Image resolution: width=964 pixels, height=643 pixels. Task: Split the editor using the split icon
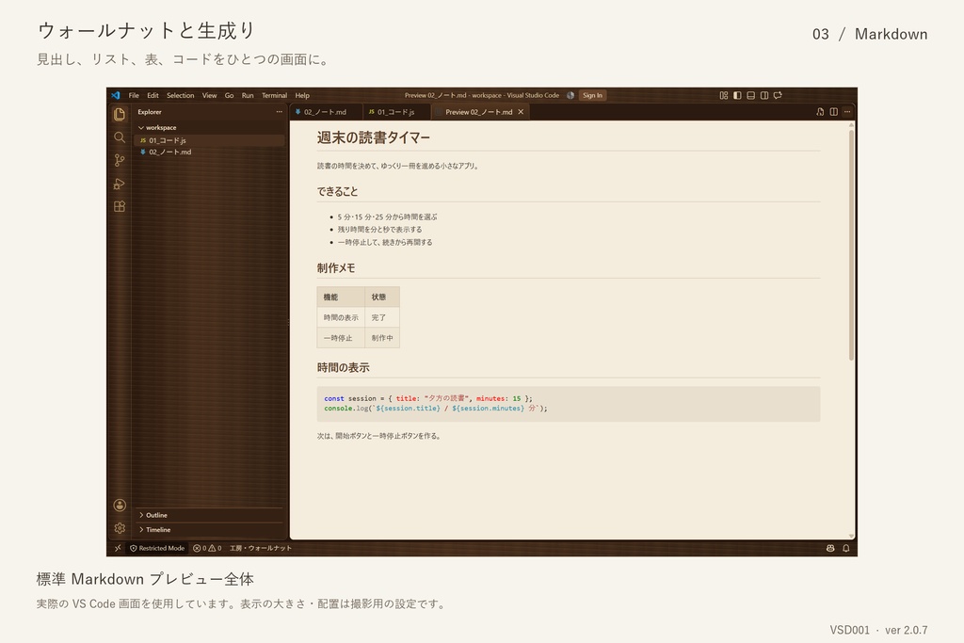[834, 112]
